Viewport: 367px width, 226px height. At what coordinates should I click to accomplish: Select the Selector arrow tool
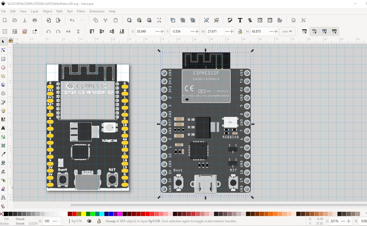click(3, 41)
